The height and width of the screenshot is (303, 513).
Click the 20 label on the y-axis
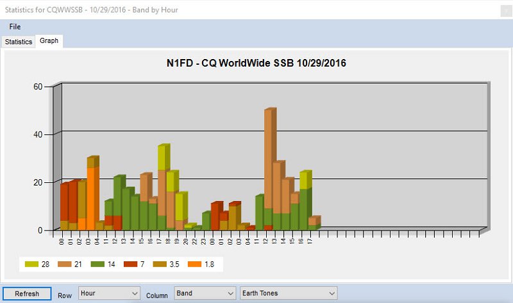(x=38, y=182)
